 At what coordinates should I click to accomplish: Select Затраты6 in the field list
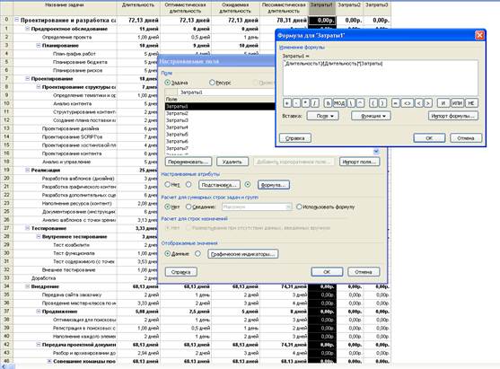coord(219,141)
